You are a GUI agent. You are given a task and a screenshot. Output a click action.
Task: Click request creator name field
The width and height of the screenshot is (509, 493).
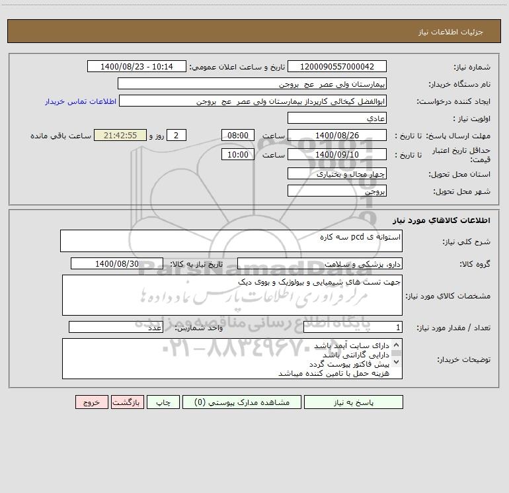tap(253, 101)
